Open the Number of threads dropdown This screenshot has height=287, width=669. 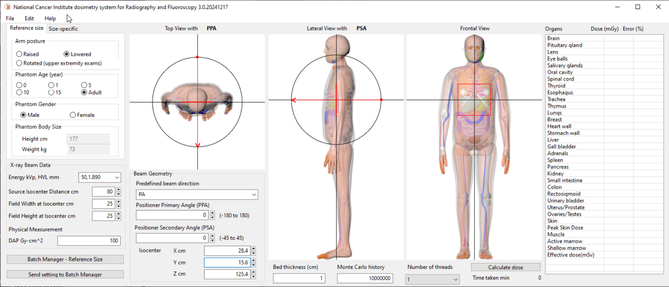click(x=432, y=279)
